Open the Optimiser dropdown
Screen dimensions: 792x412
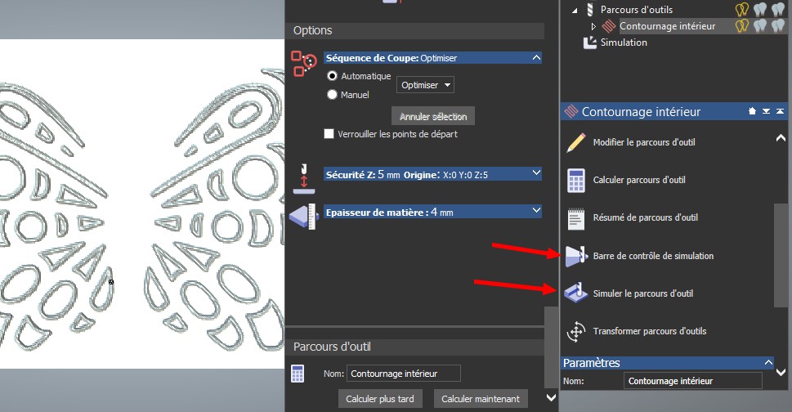pyautogui.click(x=425, y=85)
